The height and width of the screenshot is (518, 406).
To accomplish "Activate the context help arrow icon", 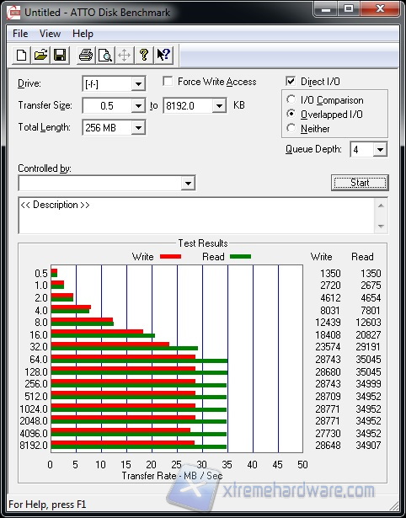I will pyautogui.click(x=163, y=55).
